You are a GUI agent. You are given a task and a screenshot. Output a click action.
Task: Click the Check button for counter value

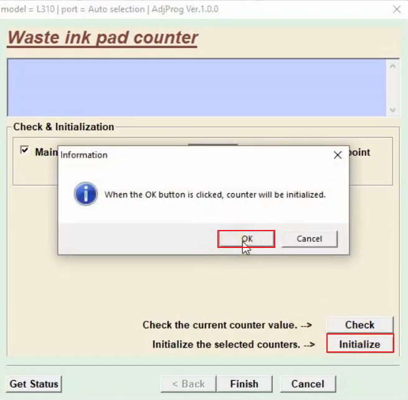click(359, 325)
